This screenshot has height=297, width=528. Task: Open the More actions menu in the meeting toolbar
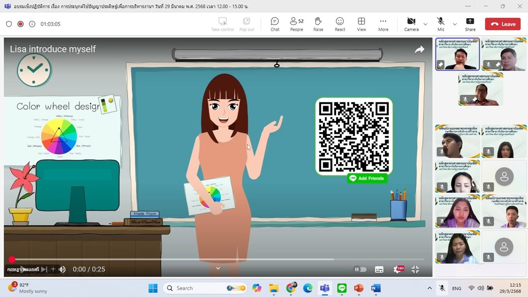[x=383, y=24]
